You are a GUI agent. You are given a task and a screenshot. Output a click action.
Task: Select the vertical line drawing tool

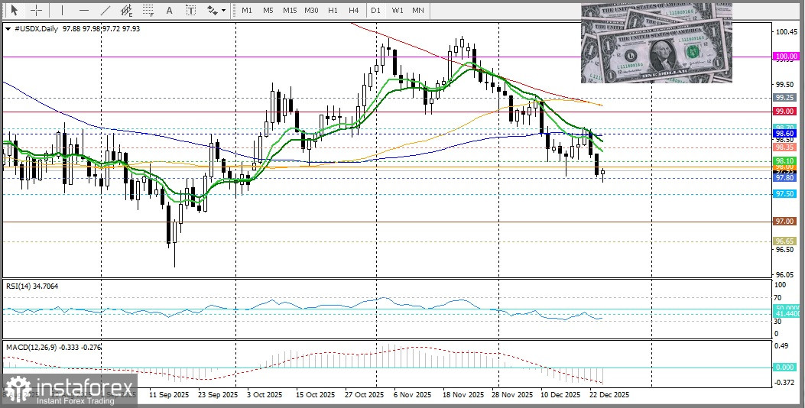click(x=62, y=11)
